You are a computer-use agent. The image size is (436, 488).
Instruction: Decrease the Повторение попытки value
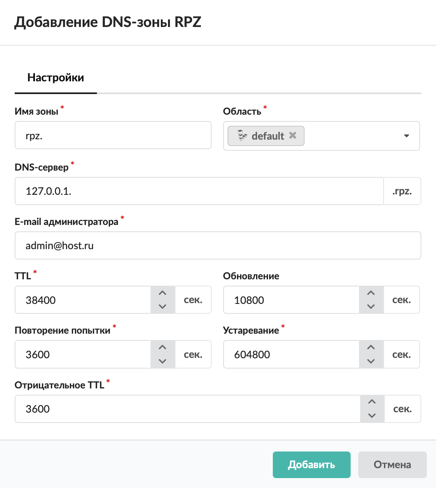[x=162, y=361]
